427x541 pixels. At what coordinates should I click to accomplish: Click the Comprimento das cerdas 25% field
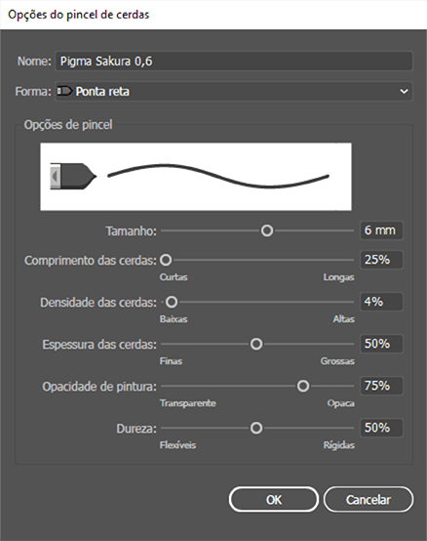(381, 260)
